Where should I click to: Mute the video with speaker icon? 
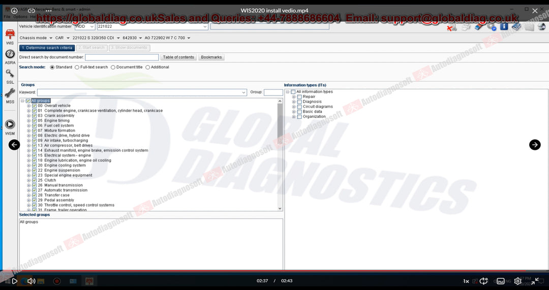point(31,281)
